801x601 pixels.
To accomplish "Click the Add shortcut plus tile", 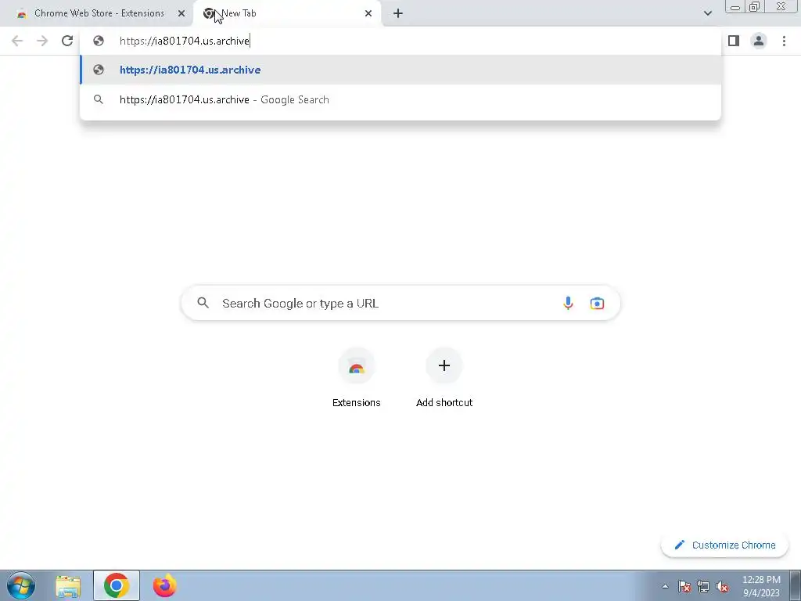I will click(444, 377).
